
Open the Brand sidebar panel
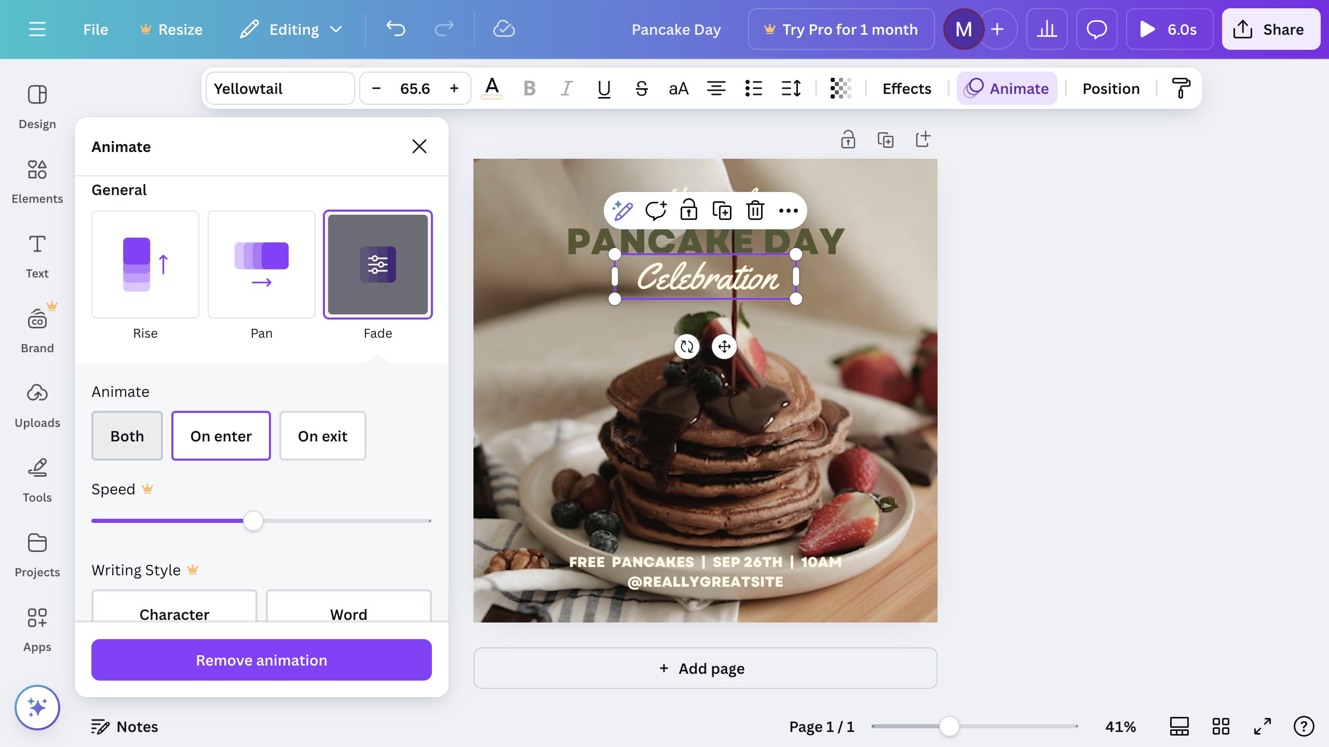(37, 331)
